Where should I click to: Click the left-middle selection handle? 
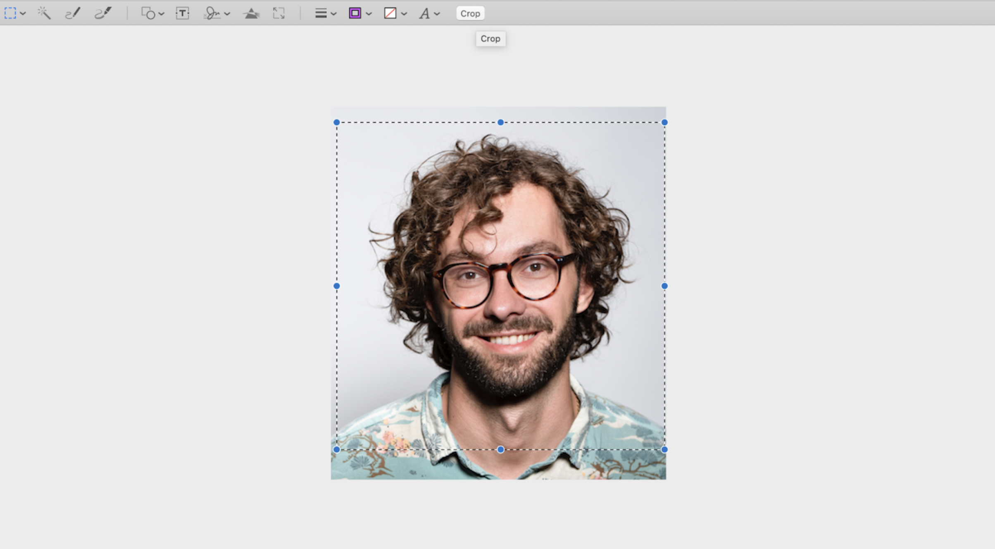click(337, 286)
